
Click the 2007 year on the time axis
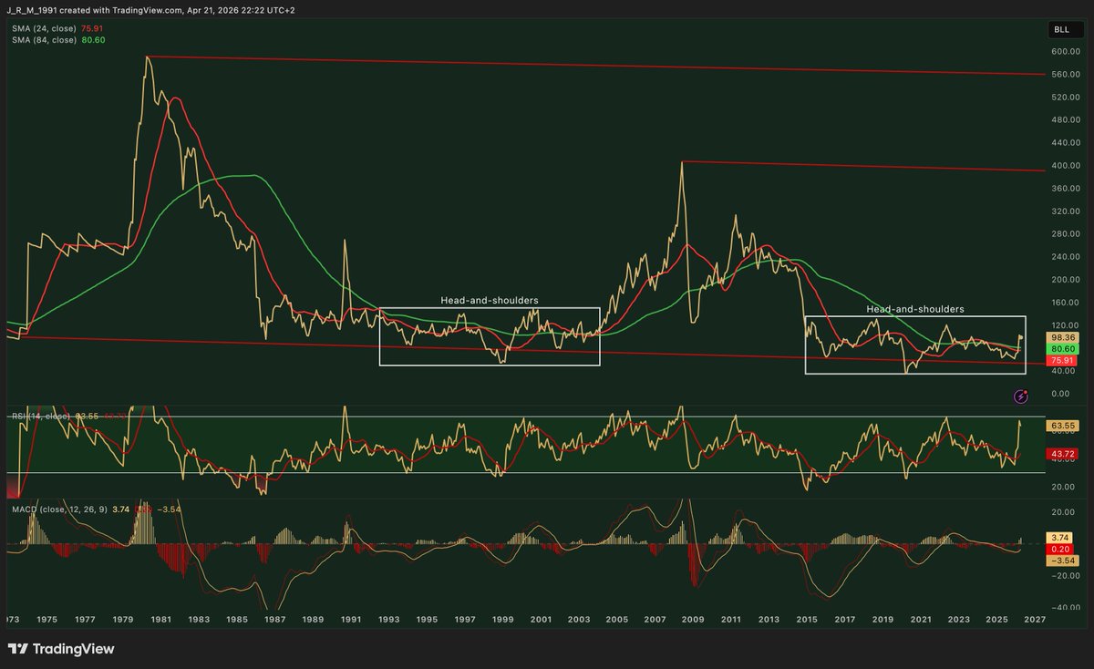click(x=655, y=620)
